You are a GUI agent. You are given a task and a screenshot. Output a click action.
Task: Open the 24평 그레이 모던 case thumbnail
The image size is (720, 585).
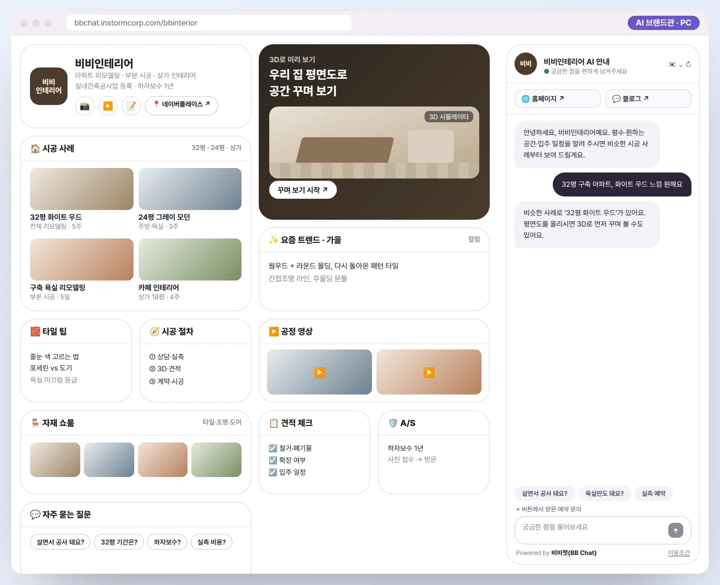pos(190,189)
